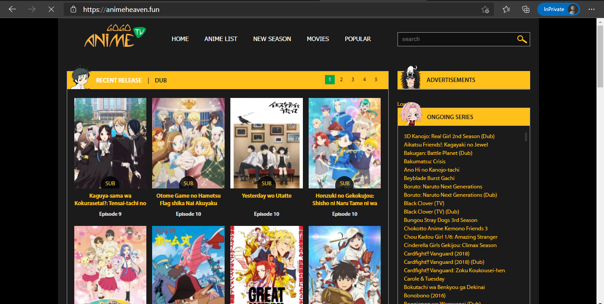Viewport: 604px width, 304px height.
Task: Open the pink schoolgirls poster thumbnail
Action: (x=110, y=265)
